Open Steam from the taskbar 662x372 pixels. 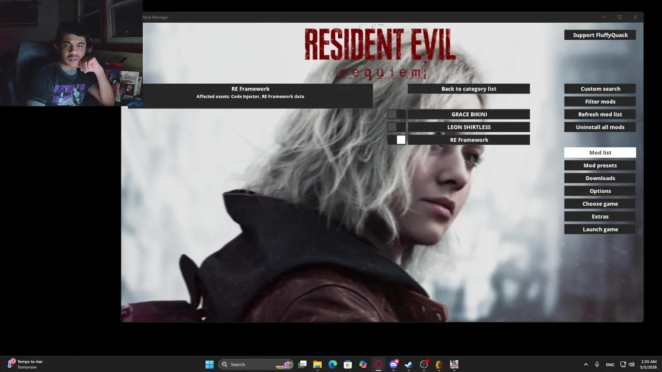(409, 364)
